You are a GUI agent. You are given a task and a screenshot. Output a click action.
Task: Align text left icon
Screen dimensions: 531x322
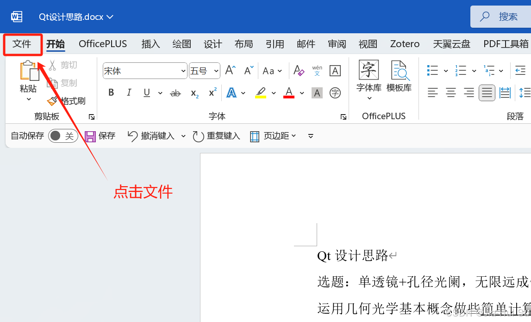click(x=432, y=92)
